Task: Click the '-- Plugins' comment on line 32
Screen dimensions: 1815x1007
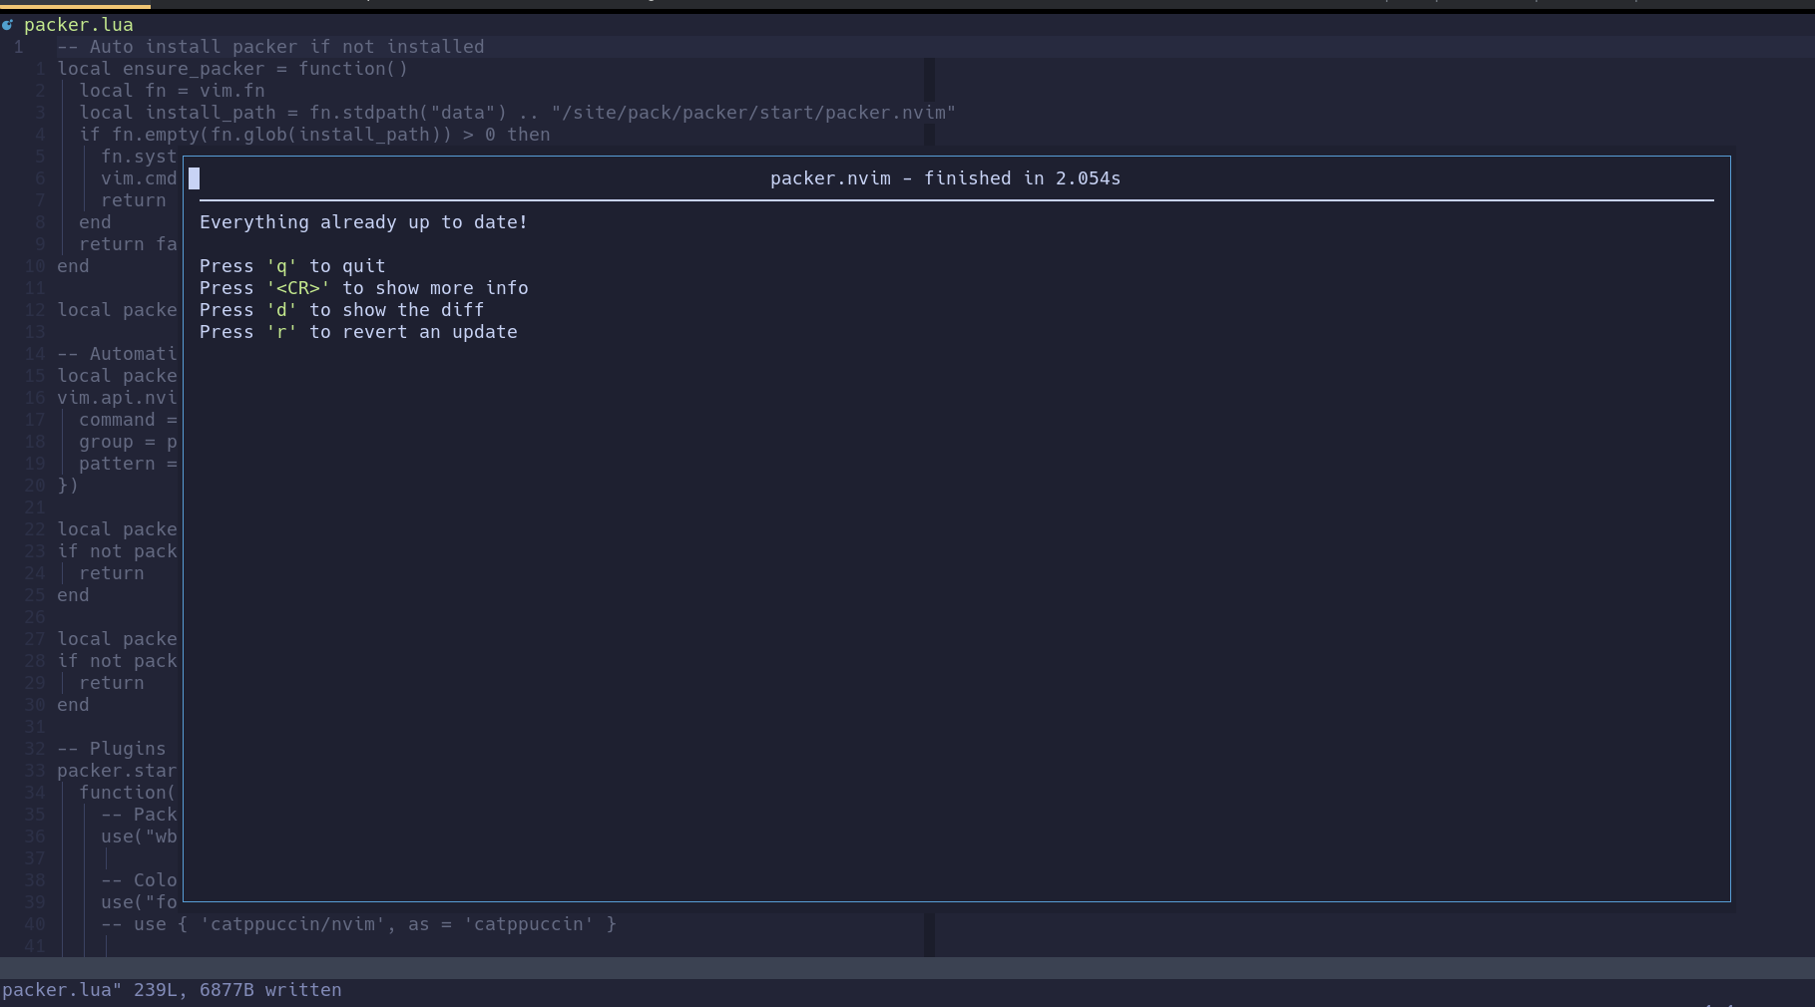Action: click(x=111, y=748)
